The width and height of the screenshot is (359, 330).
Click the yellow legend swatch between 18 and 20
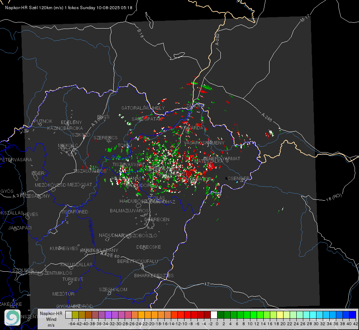(x=280, y=315)
